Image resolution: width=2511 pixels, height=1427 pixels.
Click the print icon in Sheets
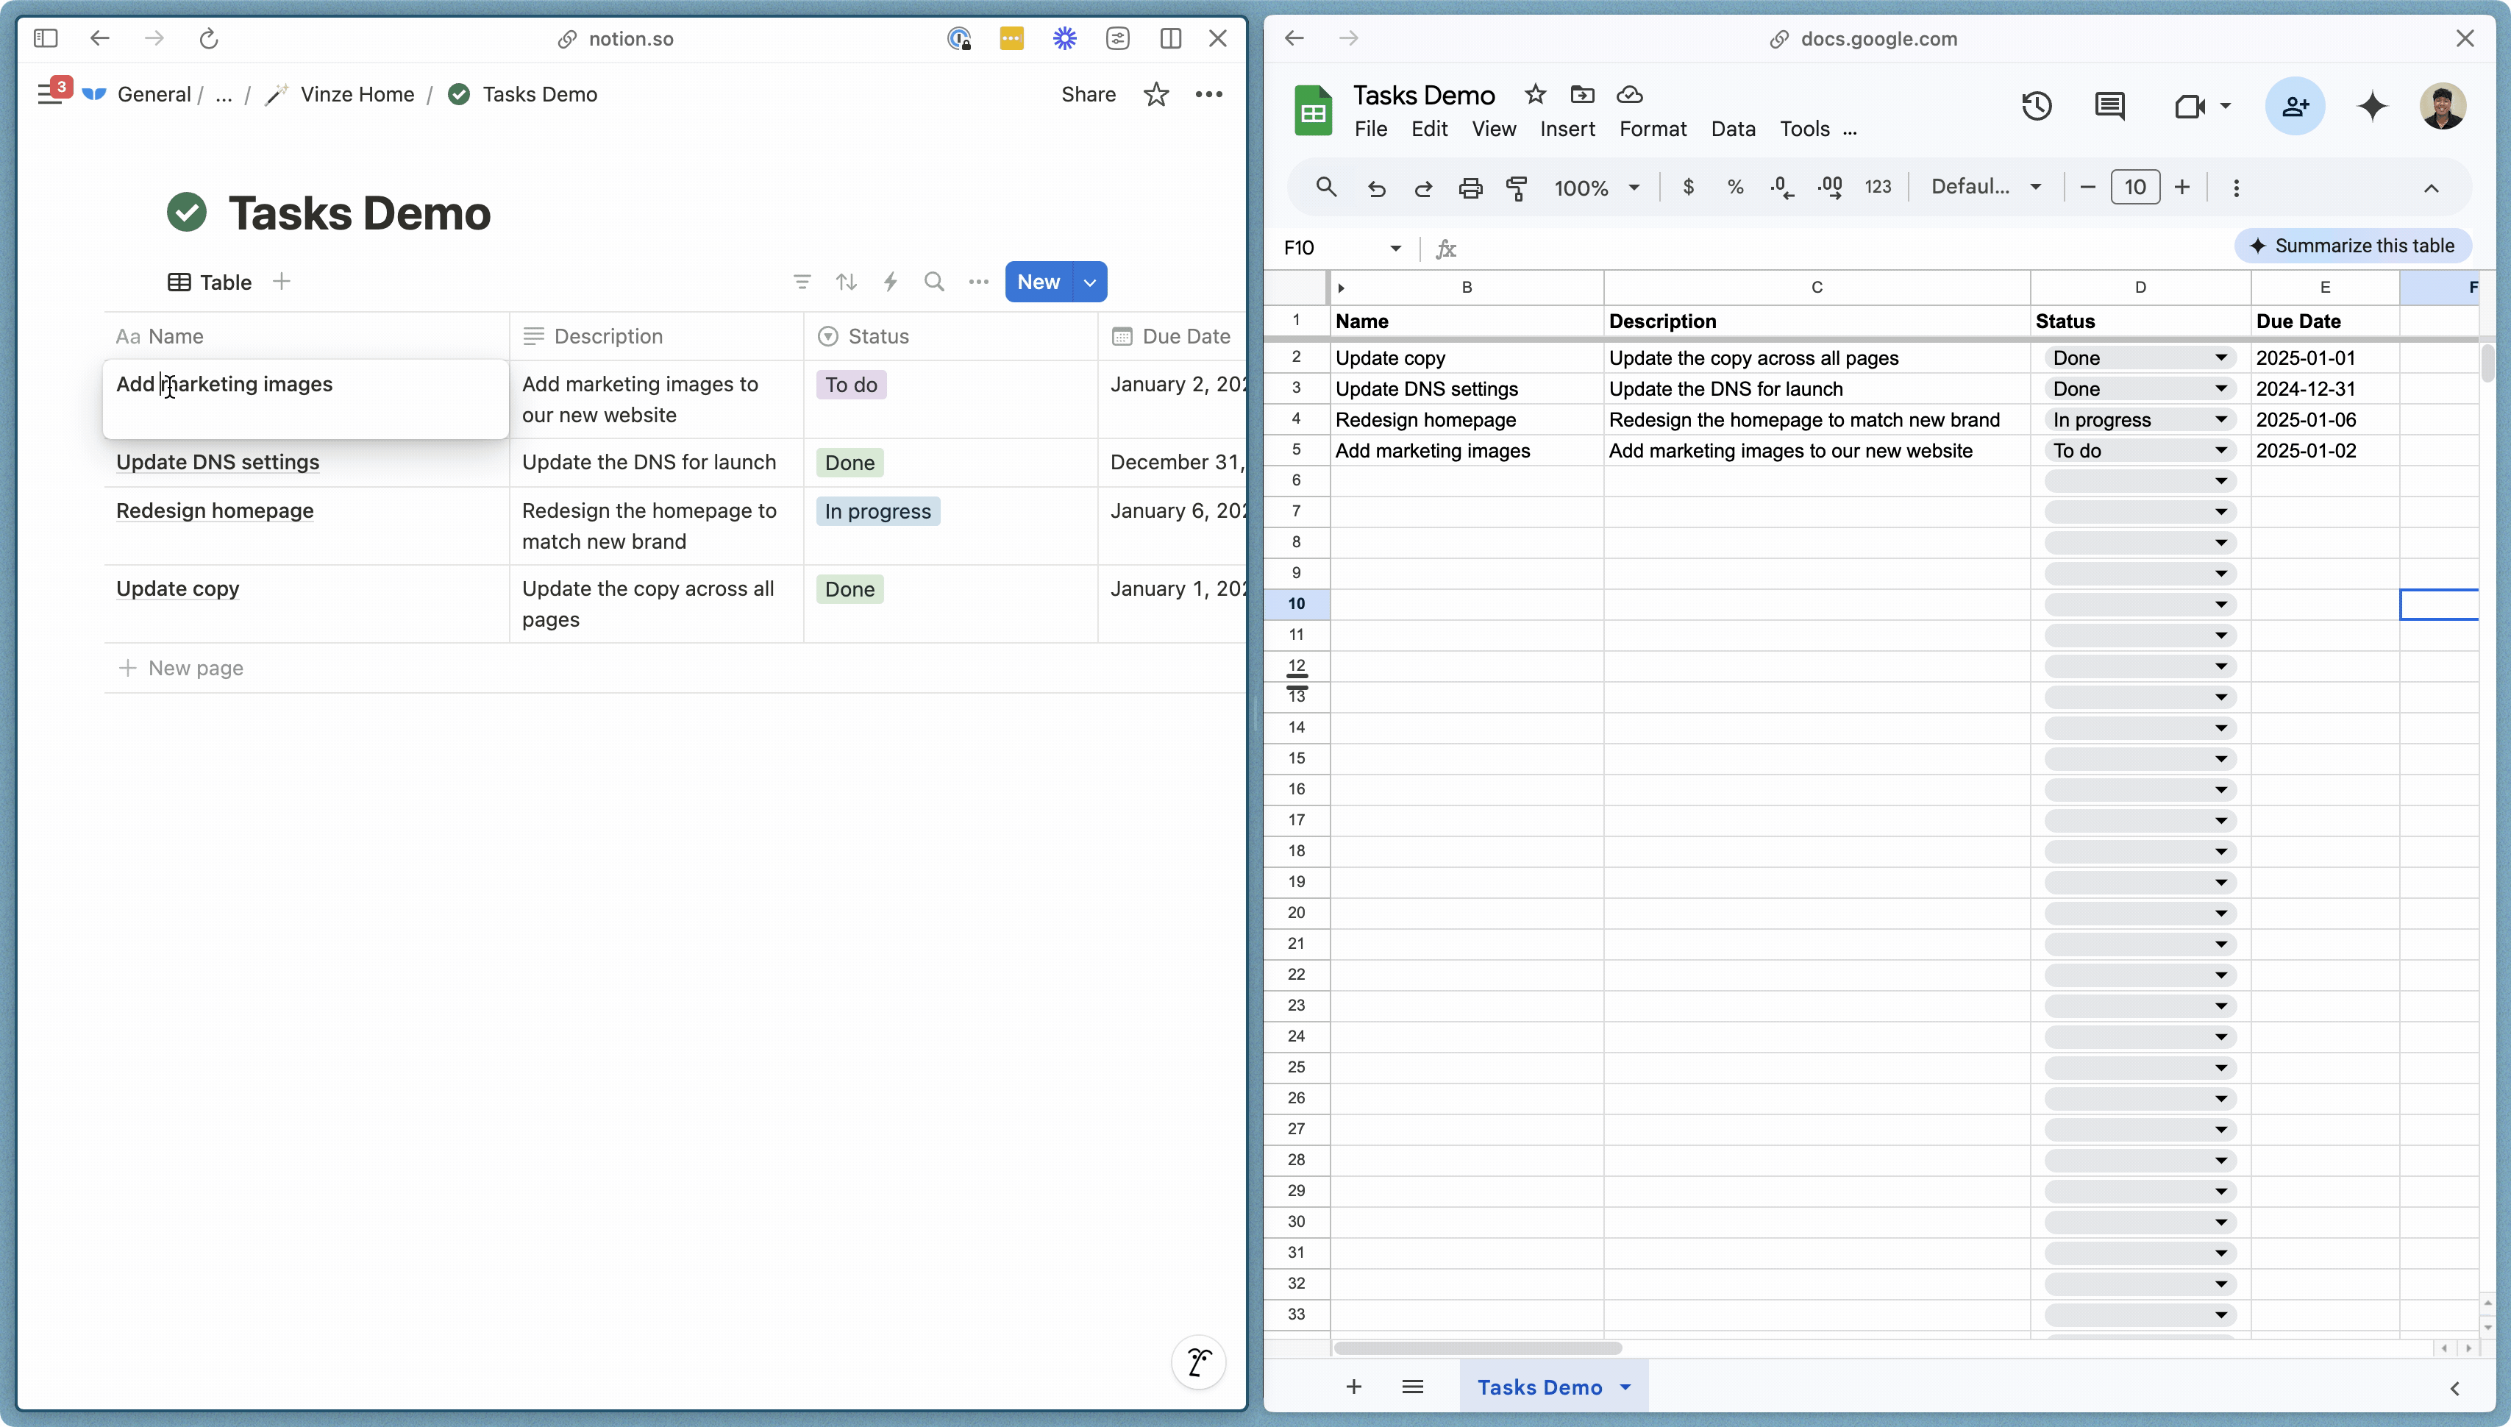tap(1470, 187)
